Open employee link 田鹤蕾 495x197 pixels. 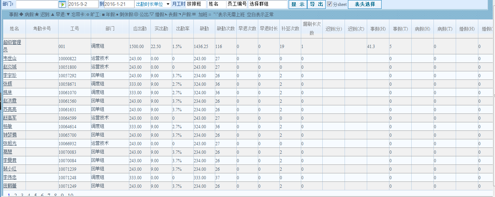[10, 186]
